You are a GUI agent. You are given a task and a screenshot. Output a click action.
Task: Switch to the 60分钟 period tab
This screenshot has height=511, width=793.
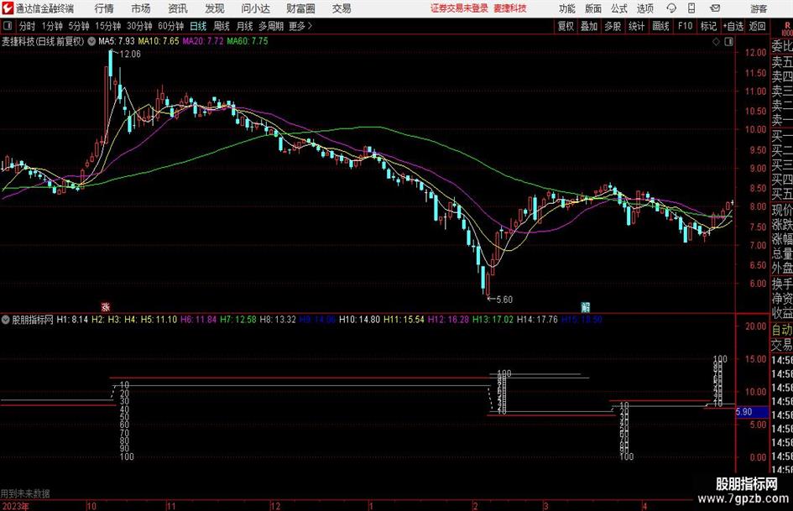[x=171, y=26]
